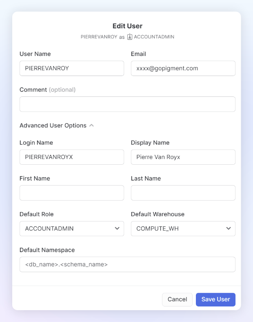Focus the User Name field with PIERREVANROY

click(x=72, y=68)
